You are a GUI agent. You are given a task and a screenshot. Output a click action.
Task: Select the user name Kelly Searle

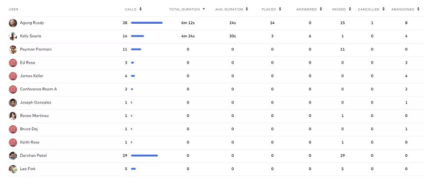tap(31, 36)
